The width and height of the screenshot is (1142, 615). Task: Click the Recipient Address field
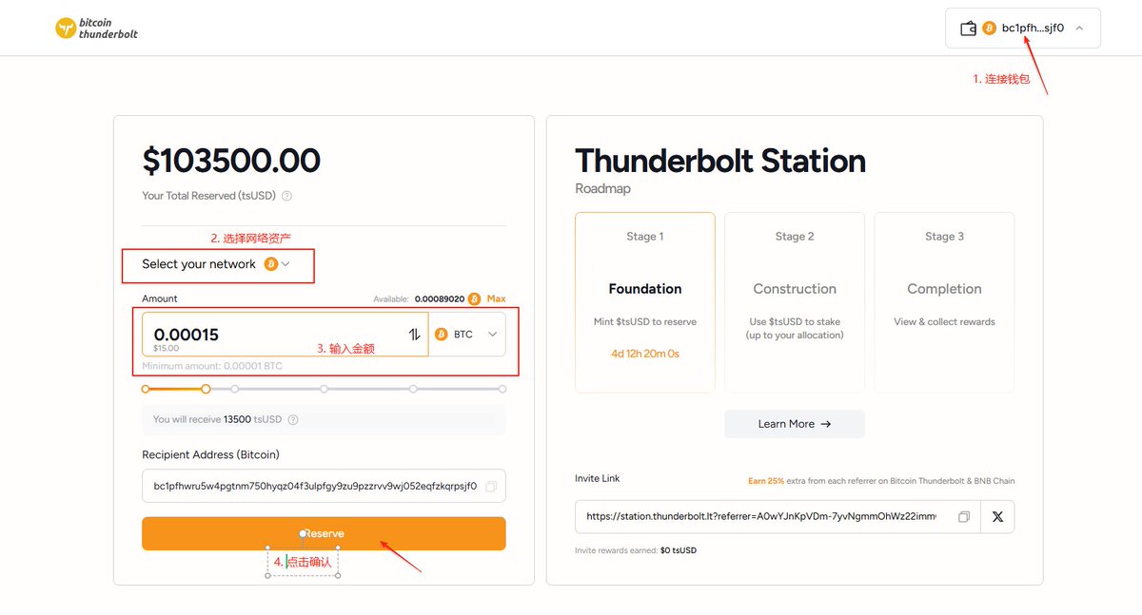pos(324,486)
